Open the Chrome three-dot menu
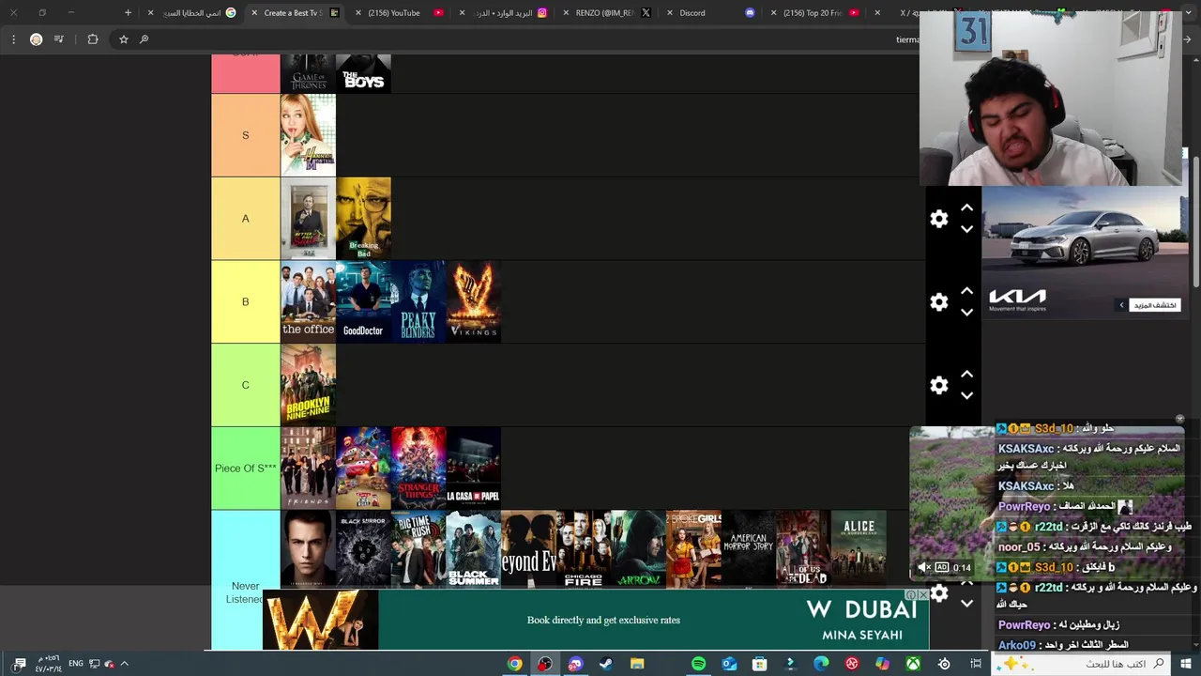The height and width of the screenshot is (676, 1201). (13, 39)
